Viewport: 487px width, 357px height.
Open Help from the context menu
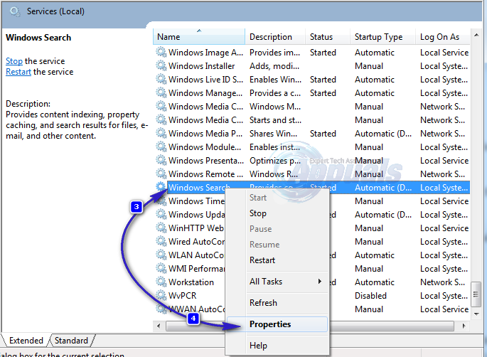point(258,346)
